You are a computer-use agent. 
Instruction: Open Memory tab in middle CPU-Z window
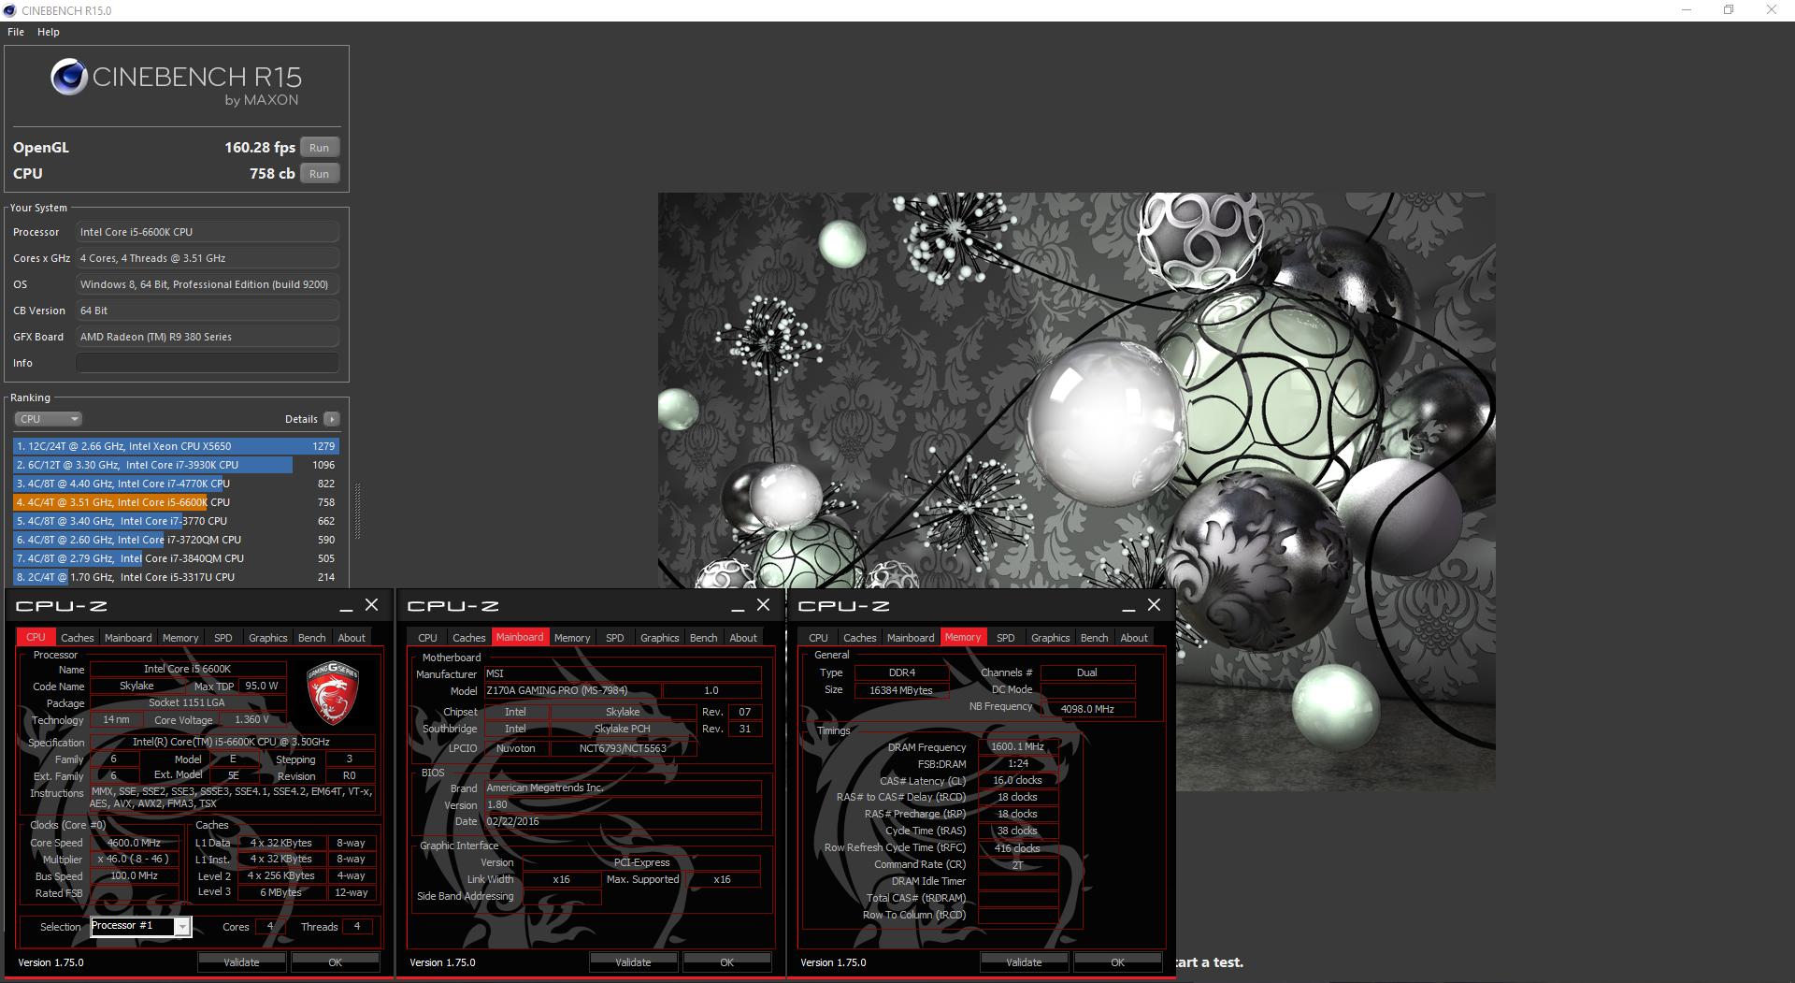coord(572,638)
